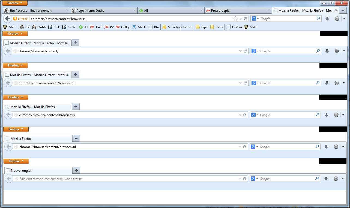
Task: Open the FireFox bookmark
Action: pos(235,27)
